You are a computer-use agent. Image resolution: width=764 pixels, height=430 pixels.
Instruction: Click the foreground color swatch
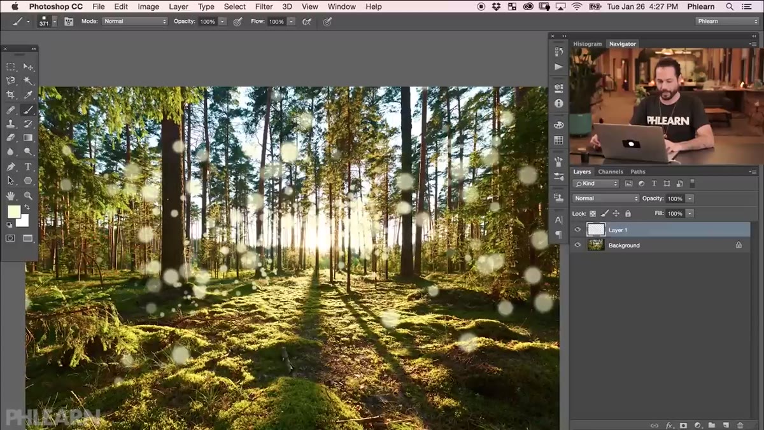point(13,211)
